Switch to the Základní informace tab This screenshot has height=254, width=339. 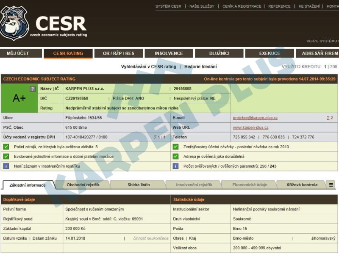pos(28,185)
